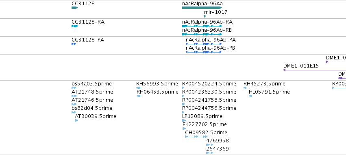Click the GH09582.5prime EST glyph
This screenshot has height=155, width=346.
click(x=196, y=137)
